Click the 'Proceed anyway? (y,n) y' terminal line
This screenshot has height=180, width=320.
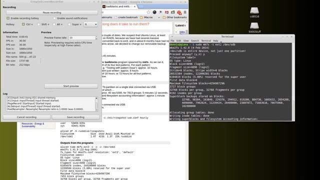pyautogui.click(x=187, y=54)
